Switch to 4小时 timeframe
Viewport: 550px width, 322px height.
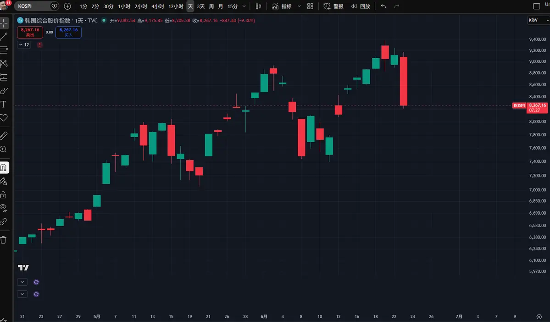157,6
